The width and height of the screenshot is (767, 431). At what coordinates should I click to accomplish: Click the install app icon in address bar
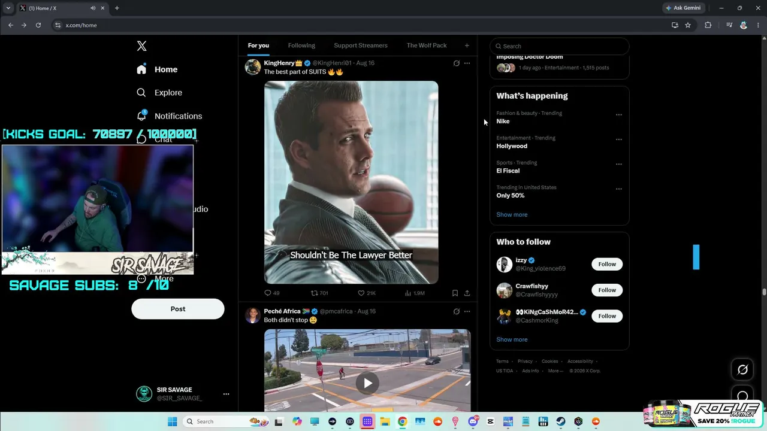[675, 25]
